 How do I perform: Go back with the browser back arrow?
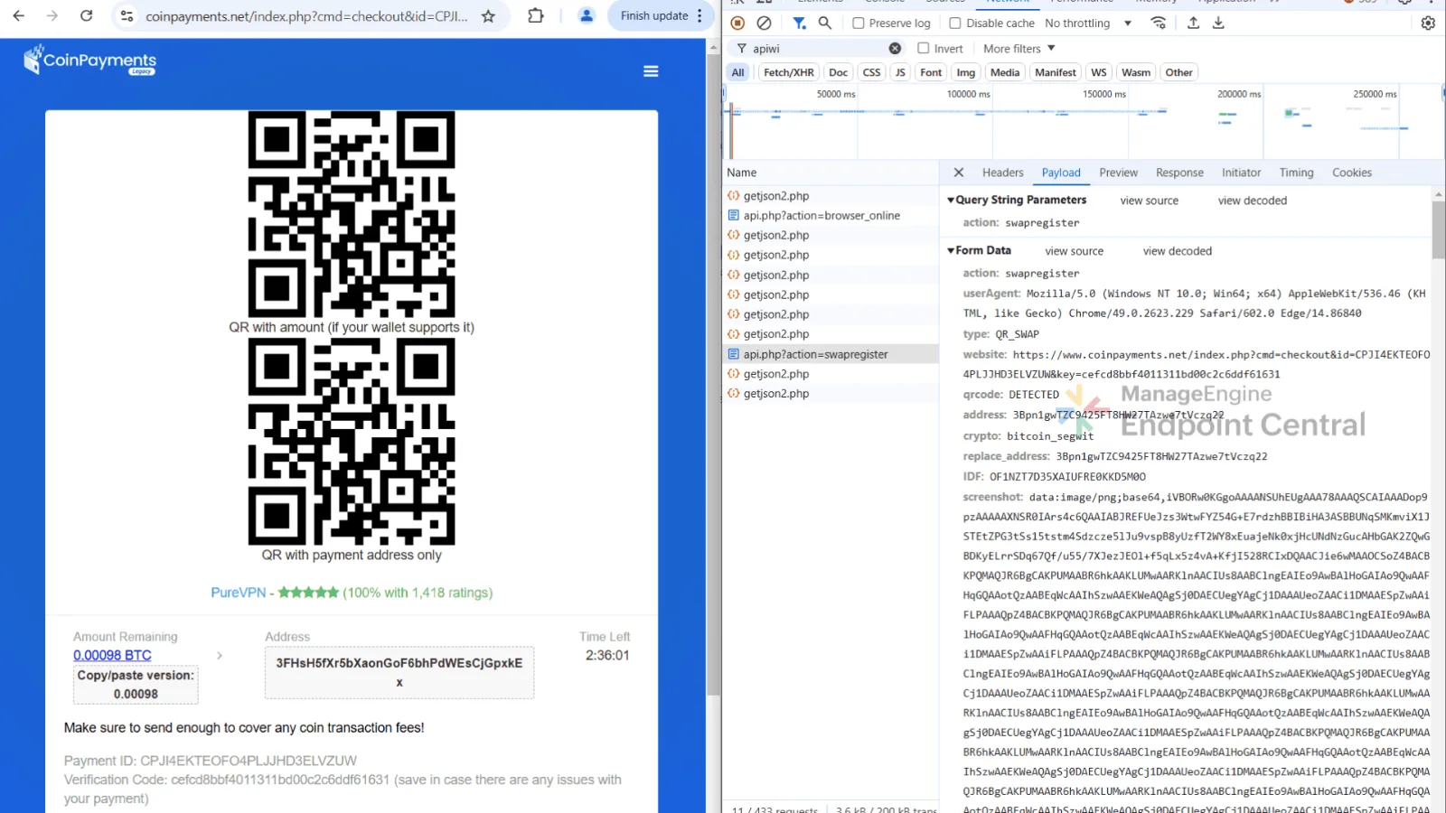point(19,16)
